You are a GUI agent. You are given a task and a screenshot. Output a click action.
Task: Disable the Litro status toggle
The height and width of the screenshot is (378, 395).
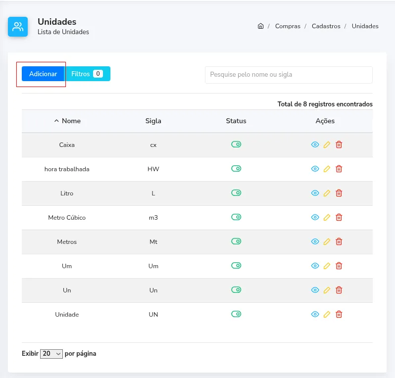click(236, 193)
